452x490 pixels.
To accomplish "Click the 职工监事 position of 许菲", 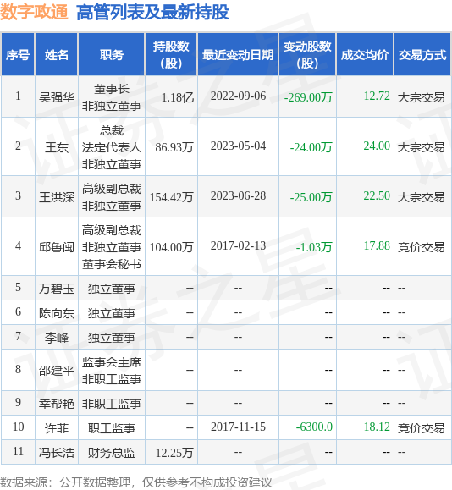I will pos(112,428).
